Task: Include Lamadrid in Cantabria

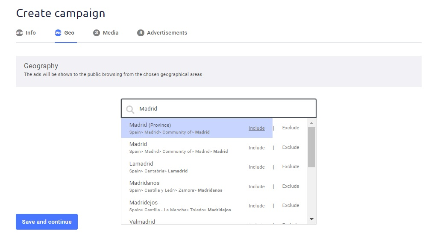Action: (x=257, y=167)
